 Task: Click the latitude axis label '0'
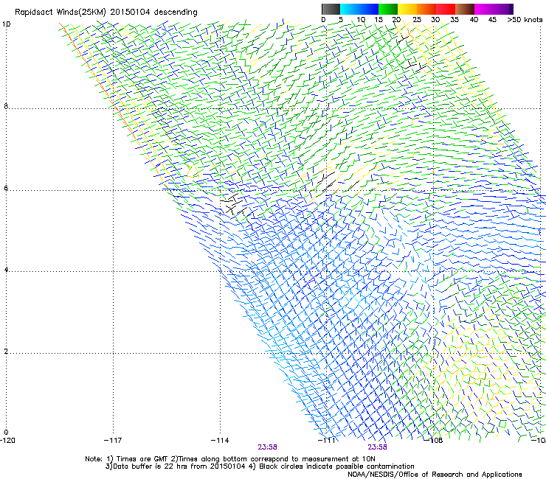tap(6, 433)
